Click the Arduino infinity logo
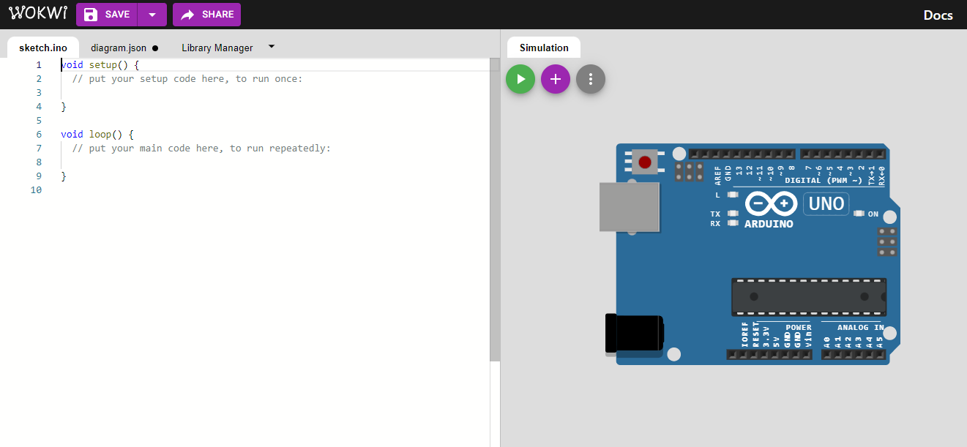Viewport: 967px width, 447px height. (771, 203)
